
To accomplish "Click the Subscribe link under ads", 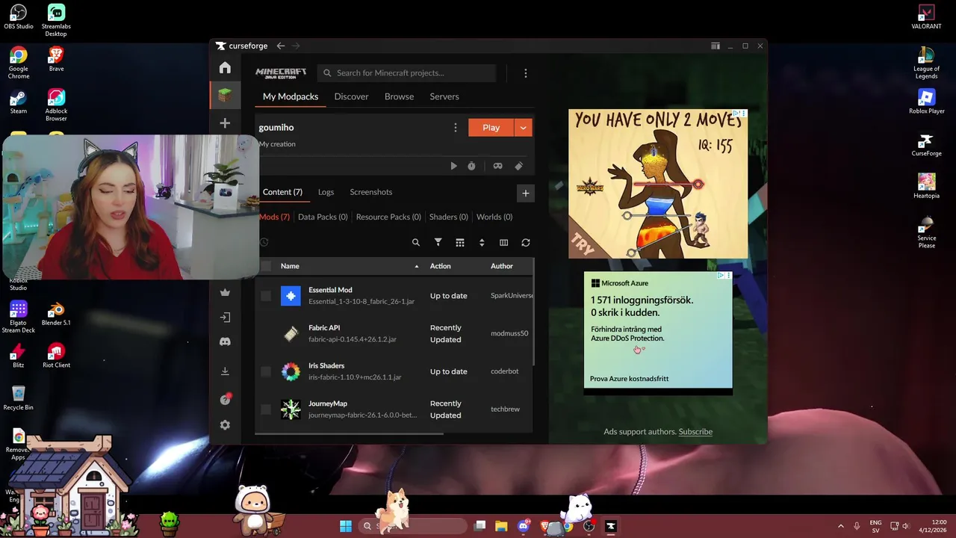I will tap(695, 431).
